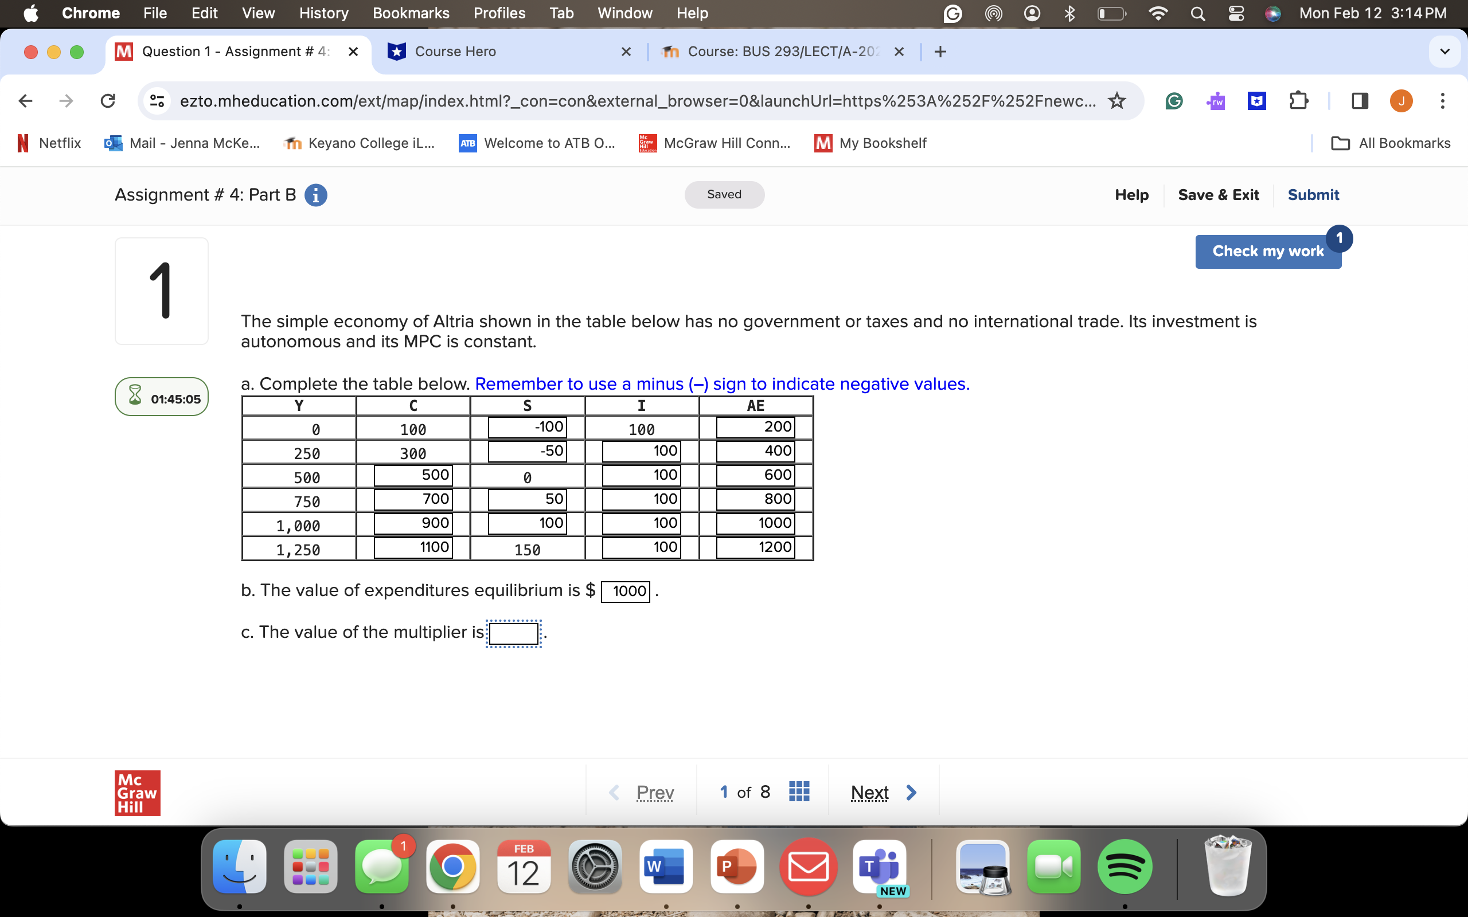Reload the current page

pos(107,101)
